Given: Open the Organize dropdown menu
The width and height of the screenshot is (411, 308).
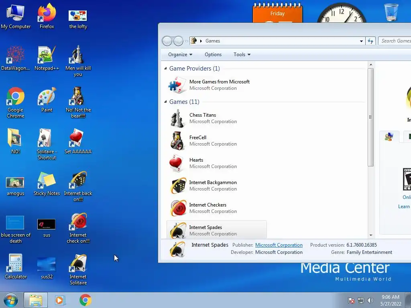Looking at the screenshot, I should [x=180, y=55].
